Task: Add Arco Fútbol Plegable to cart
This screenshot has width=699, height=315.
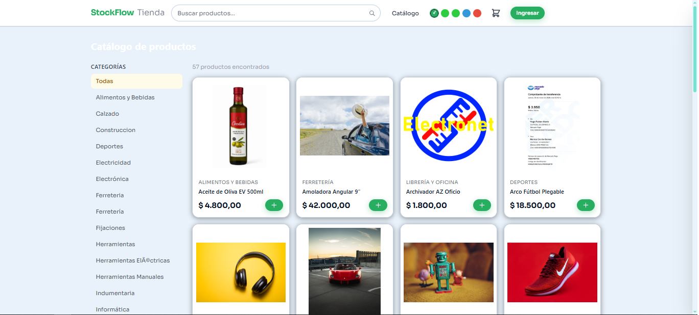Action: click(586, 205)
